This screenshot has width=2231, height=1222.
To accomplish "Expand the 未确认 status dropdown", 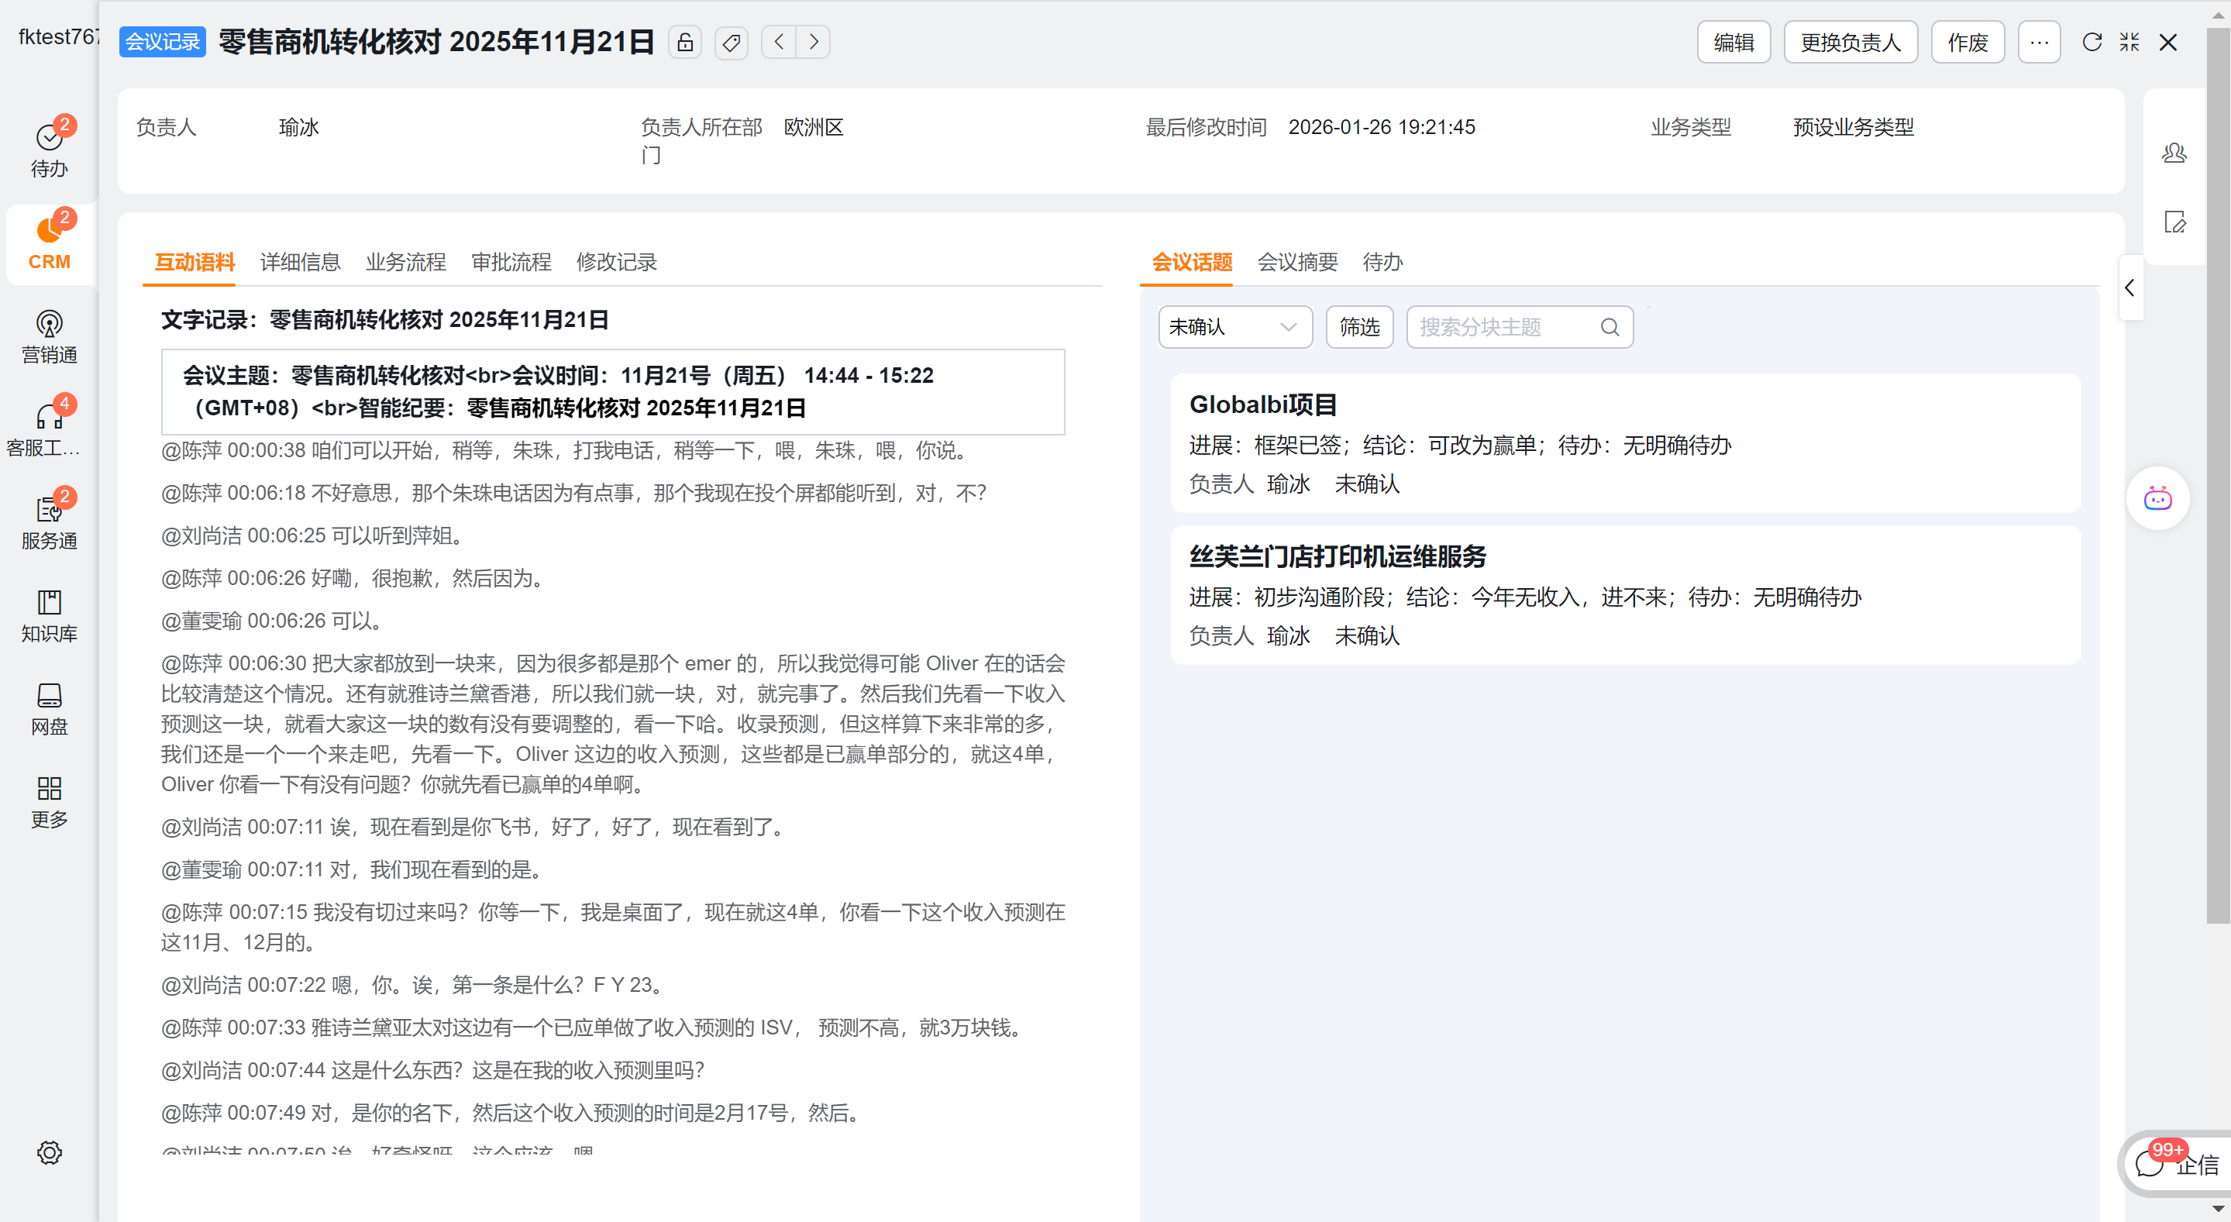I will 1234,326.
